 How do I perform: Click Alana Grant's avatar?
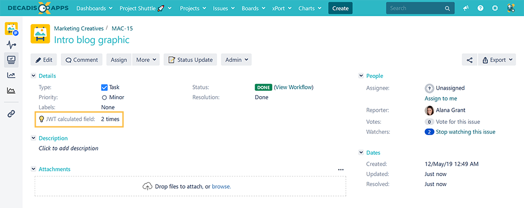(x=429, y=110)
